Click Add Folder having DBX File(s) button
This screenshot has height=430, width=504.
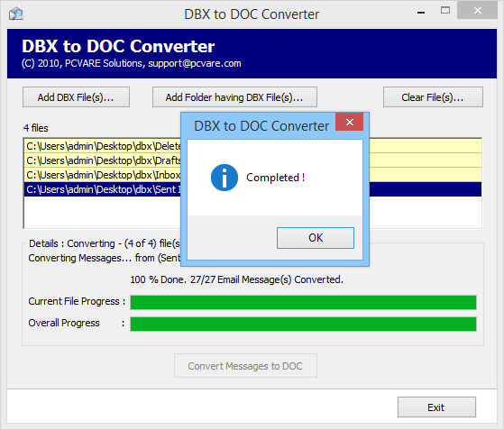[x=234, y=97]
